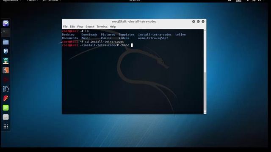The width and height of the screenshot is (271, 152).
Task: Click the 'telive' directory name
Action: pyautogui.click(x=180, y=35)
